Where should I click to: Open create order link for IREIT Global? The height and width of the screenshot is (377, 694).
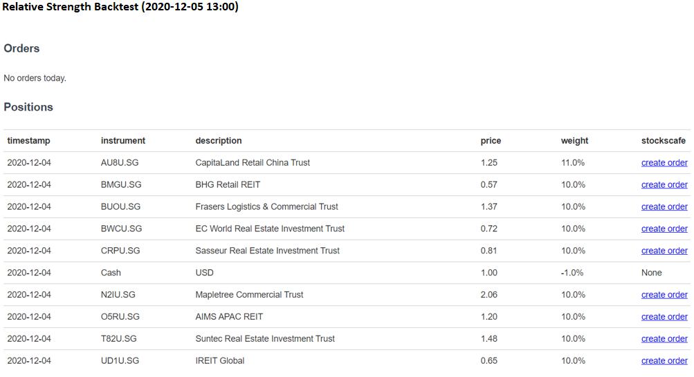click(x=664, y=361)
